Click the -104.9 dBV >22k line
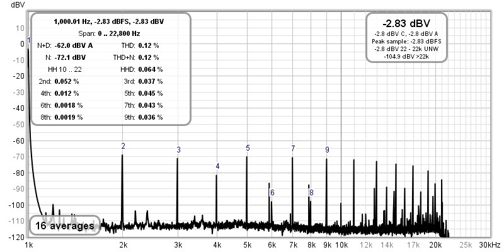This screenshot has width=504, height=252. click(406, 57)
